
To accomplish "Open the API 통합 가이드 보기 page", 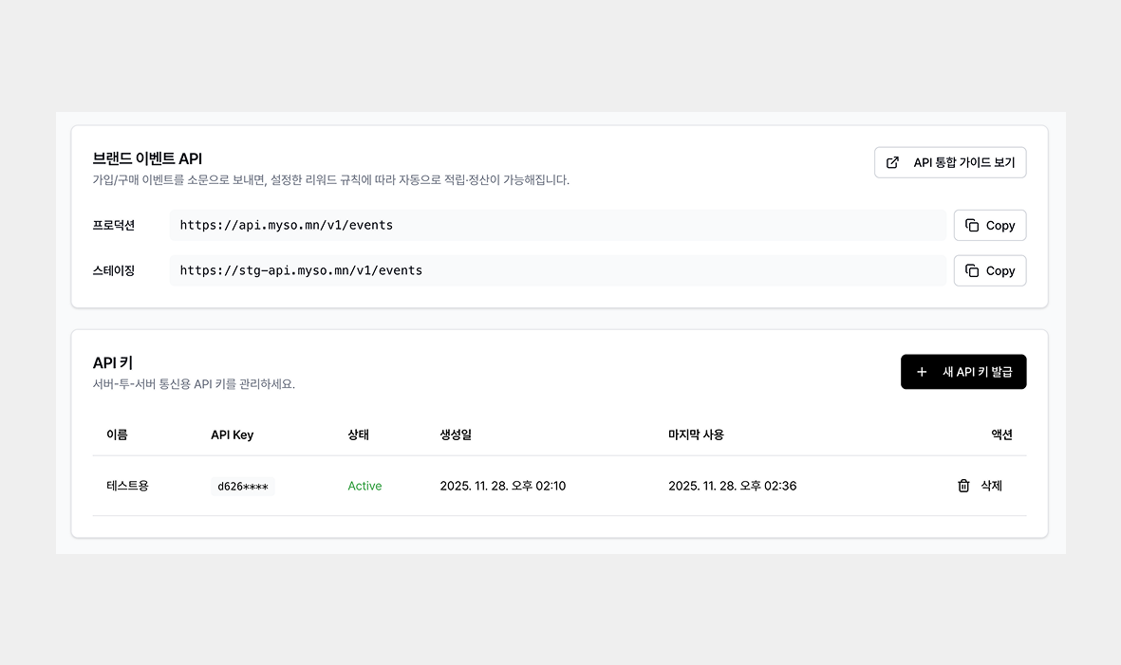I will click(x=950, y=162).
